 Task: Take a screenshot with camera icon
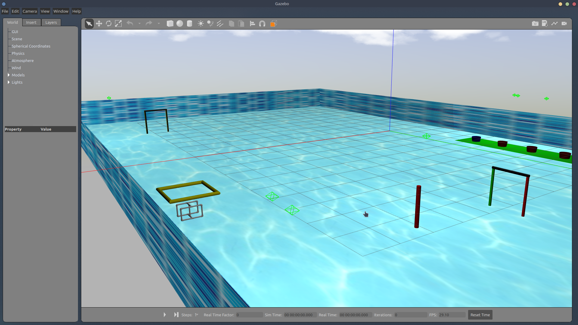tap(535, 23)
